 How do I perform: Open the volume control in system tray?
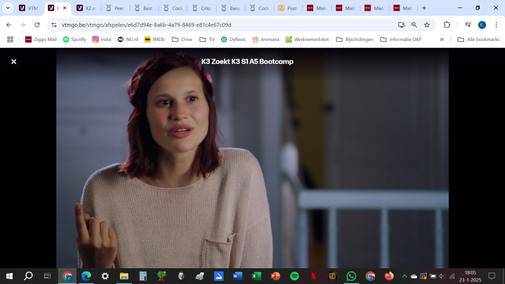(443, 276)
